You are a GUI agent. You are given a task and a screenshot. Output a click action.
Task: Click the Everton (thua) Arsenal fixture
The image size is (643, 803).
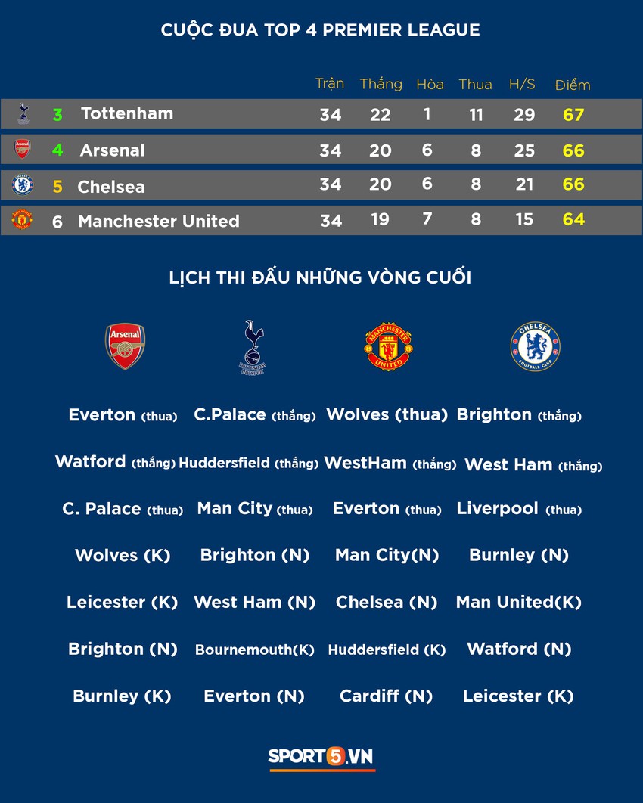123,415
